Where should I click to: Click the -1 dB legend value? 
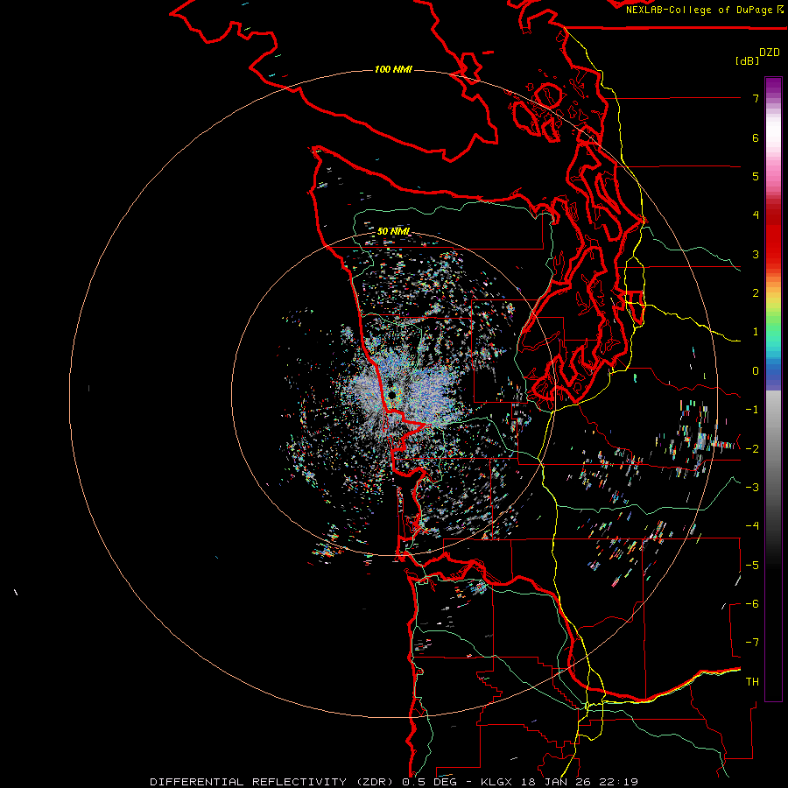click(x=752, y=410)
